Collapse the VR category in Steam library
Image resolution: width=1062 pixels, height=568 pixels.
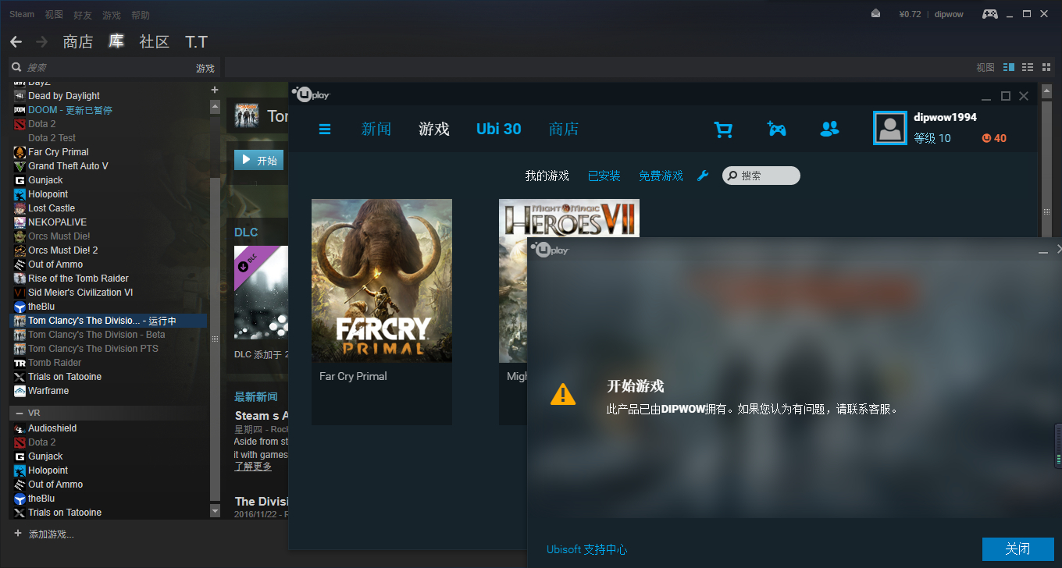(20, 412)
